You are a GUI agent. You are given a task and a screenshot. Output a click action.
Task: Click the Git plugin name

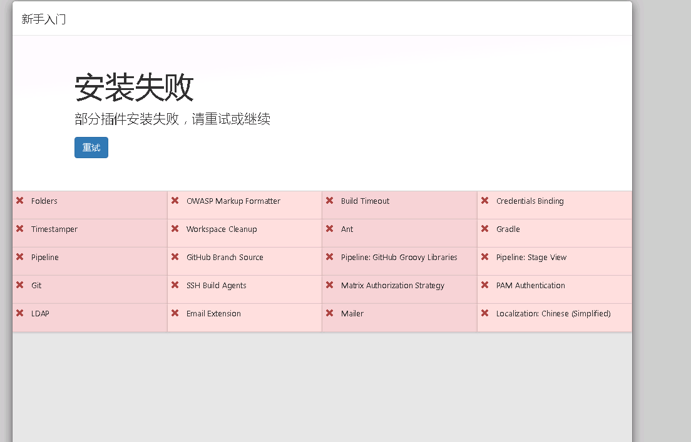click(36, 286)
